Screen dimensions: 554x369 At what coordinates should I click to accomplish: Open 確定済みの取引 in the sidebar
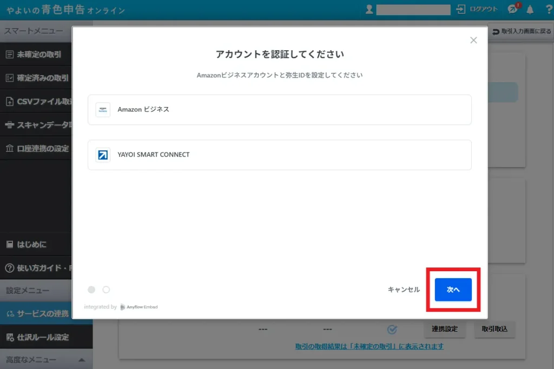36,78
